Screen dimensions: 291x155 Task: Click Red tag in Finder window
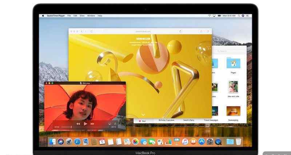142,121
